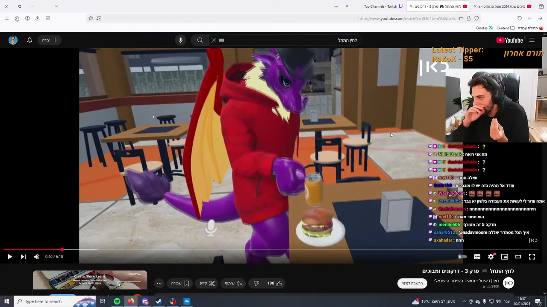Open channel name כאן | דיגיטל link

[467, 281]
